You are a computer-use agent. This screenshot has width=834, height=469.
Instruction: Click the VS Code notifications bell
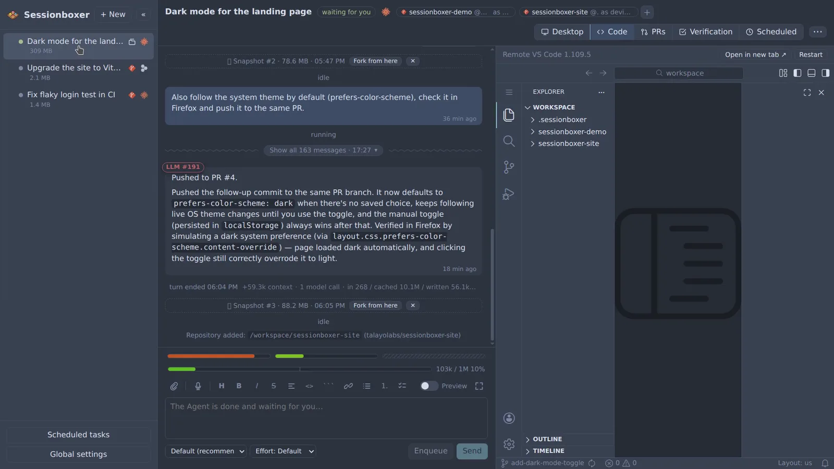pos(825,463)
